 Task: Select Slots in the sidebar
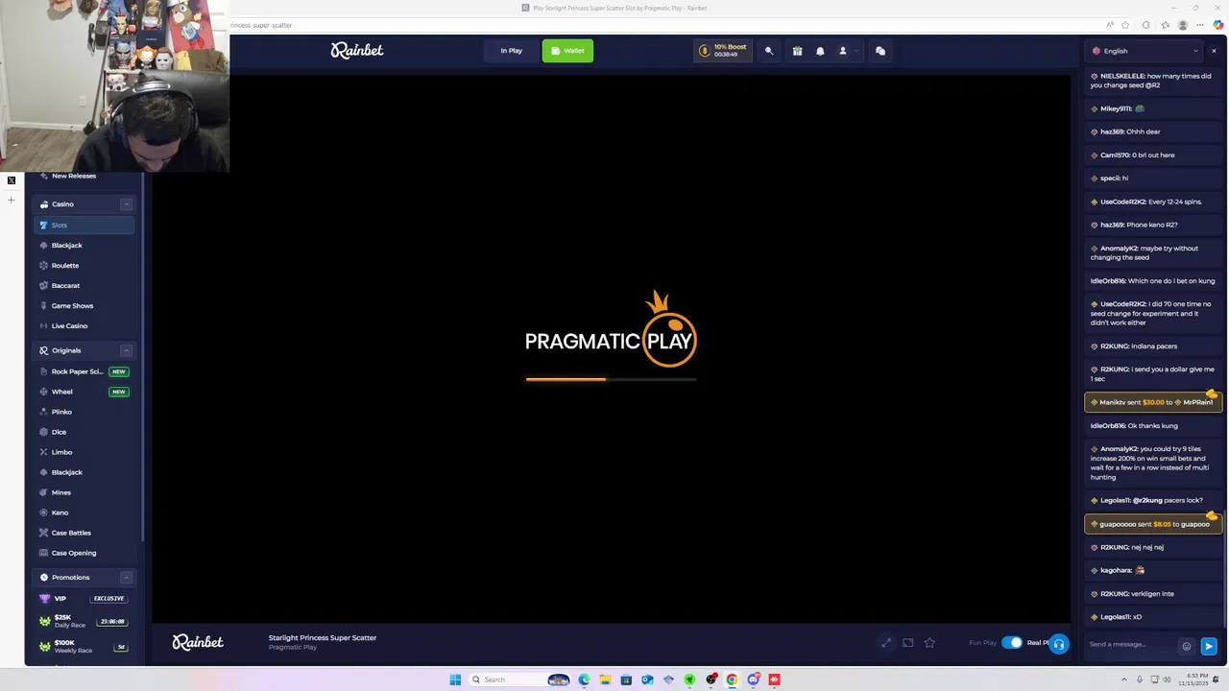pos(84,225)
